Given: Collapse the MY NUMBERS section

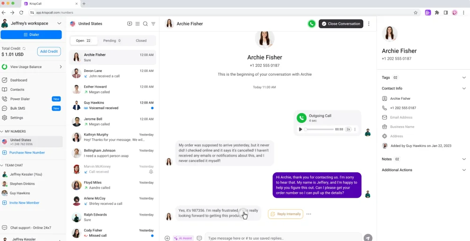Looking at the screenshot, I should [x=2, y=131].
